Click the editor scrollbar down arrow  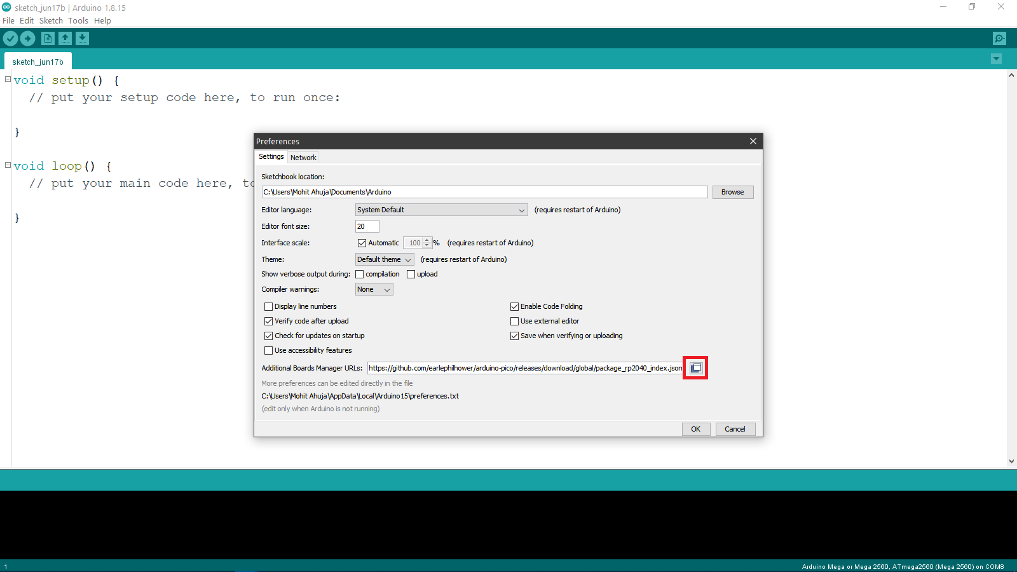1011,461
